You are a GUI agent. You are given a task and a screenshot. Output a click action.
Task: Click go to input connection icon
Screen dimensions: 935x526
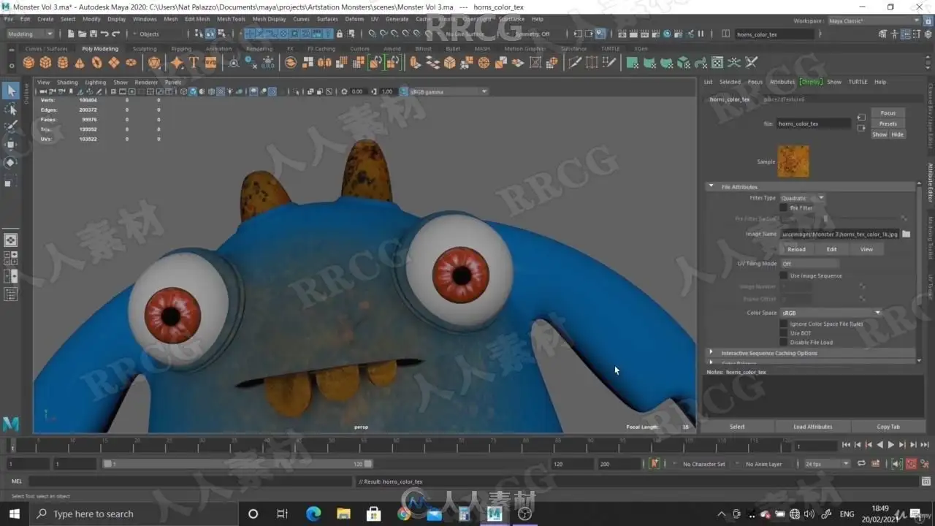tap(861, 117)
